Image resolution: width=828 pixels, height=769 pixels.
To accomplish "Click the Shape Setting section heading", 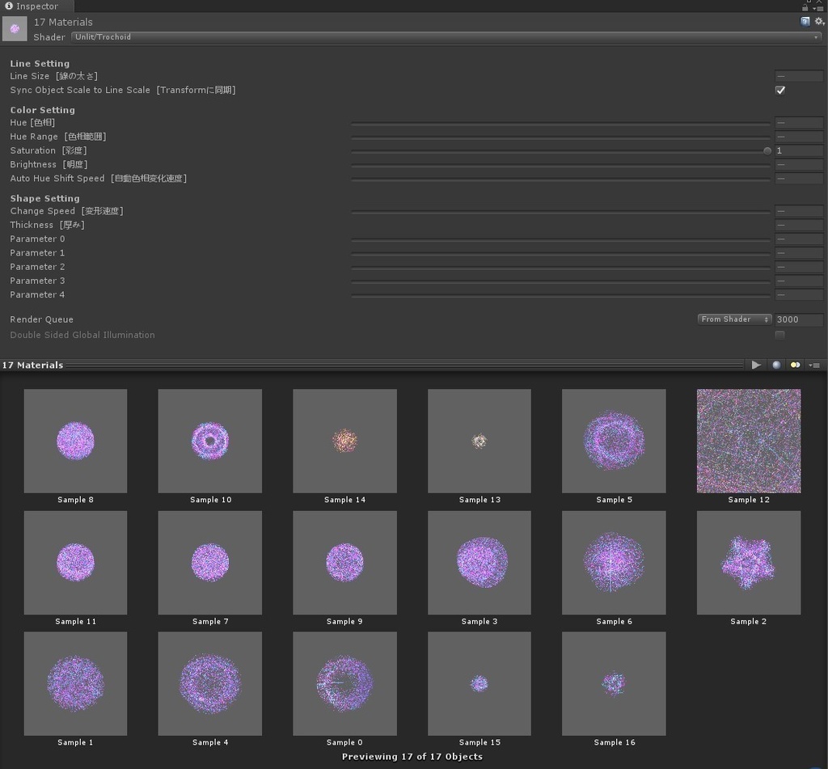I will 45,199.
